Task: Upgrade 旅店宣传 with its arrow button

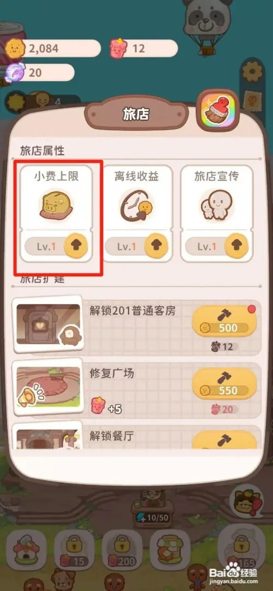Action: (x=236, y=246)
